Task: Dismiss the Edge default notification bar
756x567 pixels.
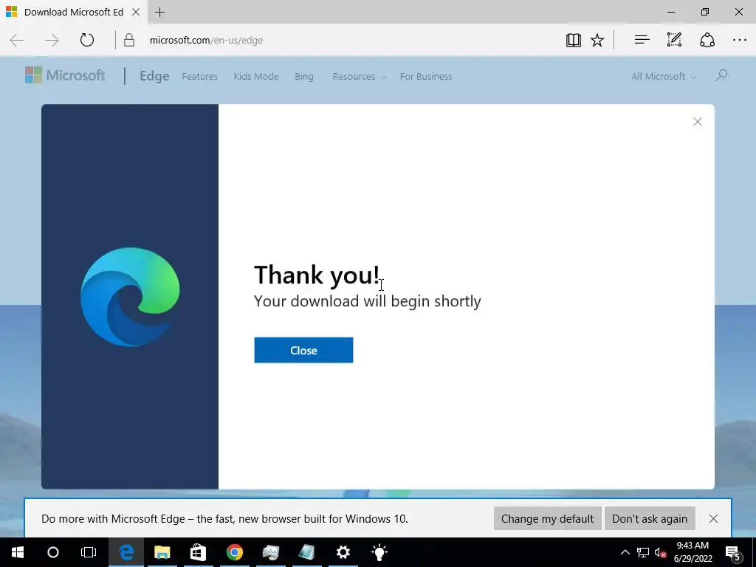Action: click(714, 518)
